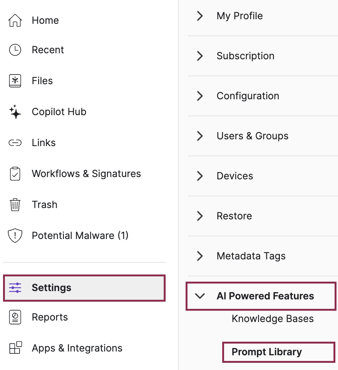The width and height of the screenshot is (338, 370).
Task: Click the Metadata Tags label
Action: pyautogui.click(x=251, y=256)
